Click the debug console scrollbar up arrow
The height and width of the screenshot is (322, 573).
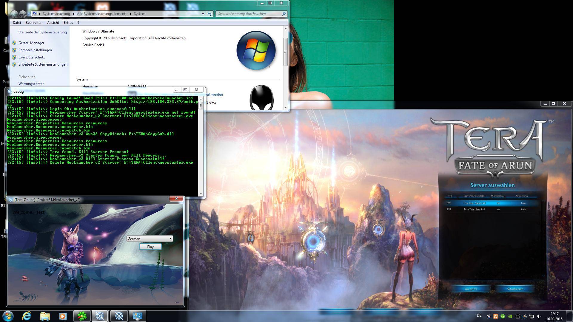pos(201,99)
